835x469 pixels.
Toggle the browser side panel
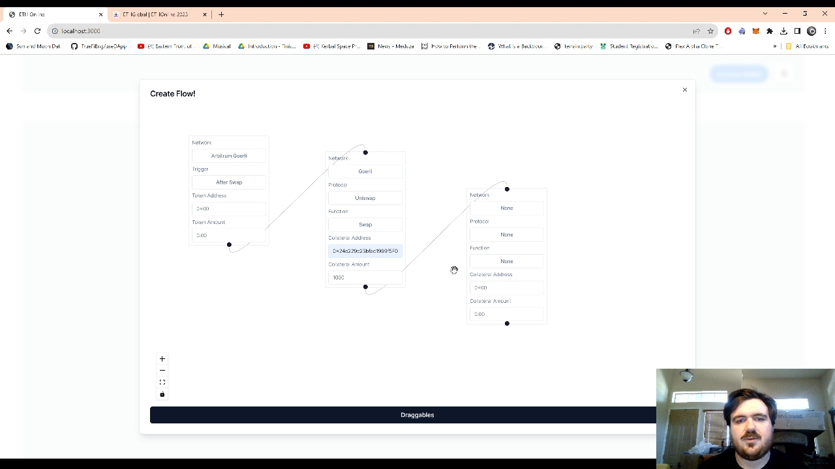coord(797,31)
